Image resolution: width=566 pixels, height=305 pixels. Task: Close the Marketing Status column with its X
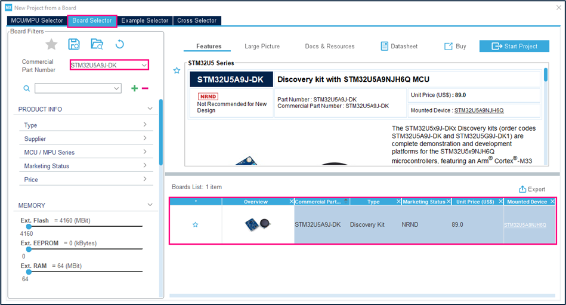[449, 201]
